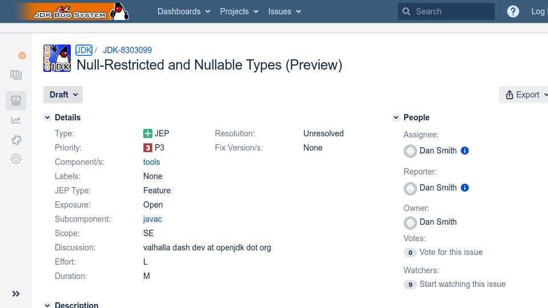Click the votes count badge 0
Viewport: 548px width, 308px height.
(410, 253)
